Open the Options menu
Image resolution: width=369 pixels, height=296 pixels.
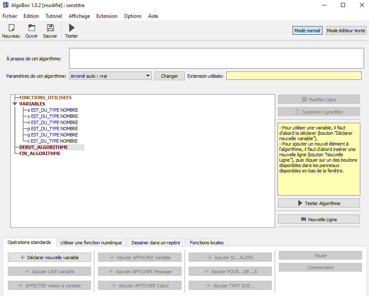coord(133,16)
